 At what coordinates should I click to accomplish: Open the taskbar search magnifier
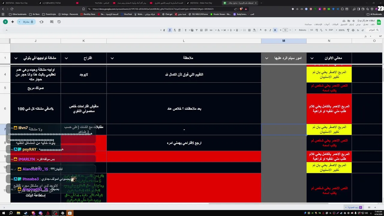coord(11,213)
